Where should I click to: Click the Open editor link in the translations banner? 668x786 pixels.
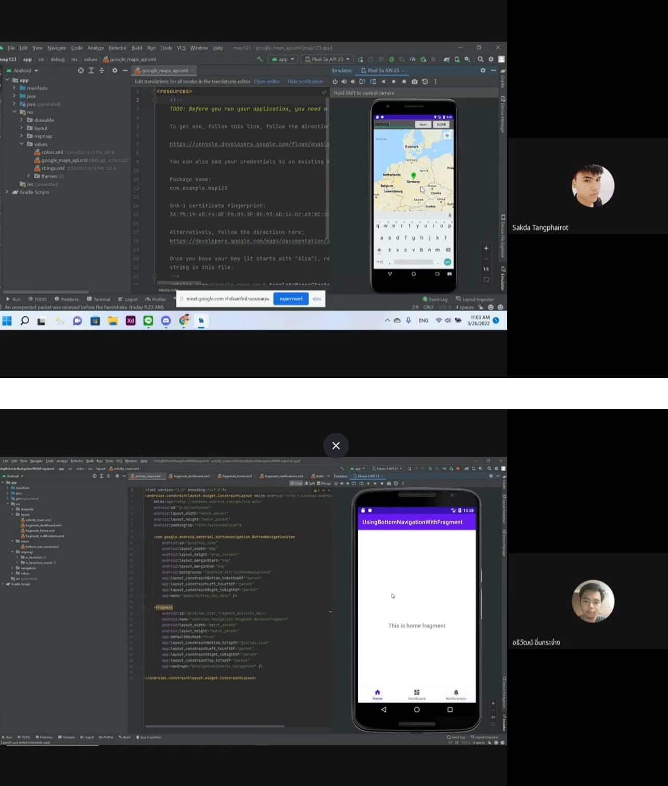266,82
